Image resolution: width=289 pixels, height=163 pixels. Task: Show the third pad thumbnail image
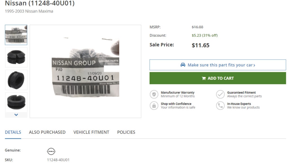click(16, 80)
